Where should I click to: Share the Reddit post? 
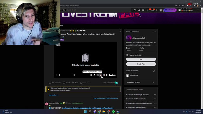coord(75,83)
